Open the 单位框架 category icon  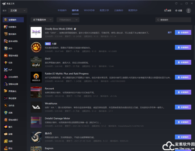6,98
